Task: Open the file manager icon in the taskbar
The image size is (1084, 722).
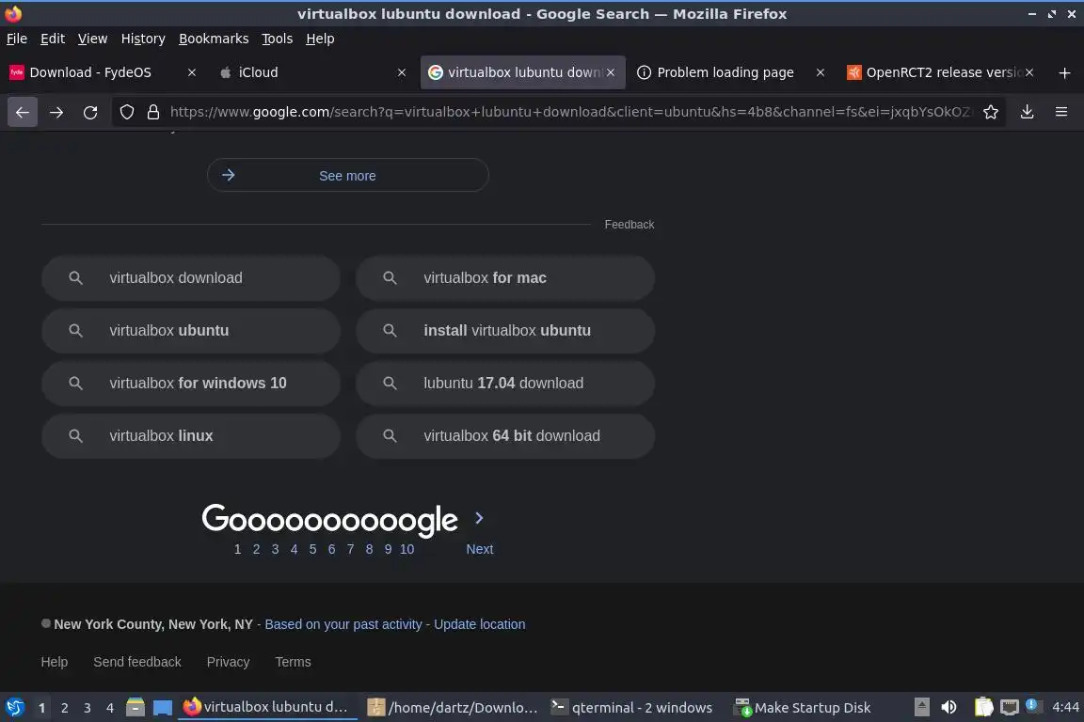Action: coord(135,708)
